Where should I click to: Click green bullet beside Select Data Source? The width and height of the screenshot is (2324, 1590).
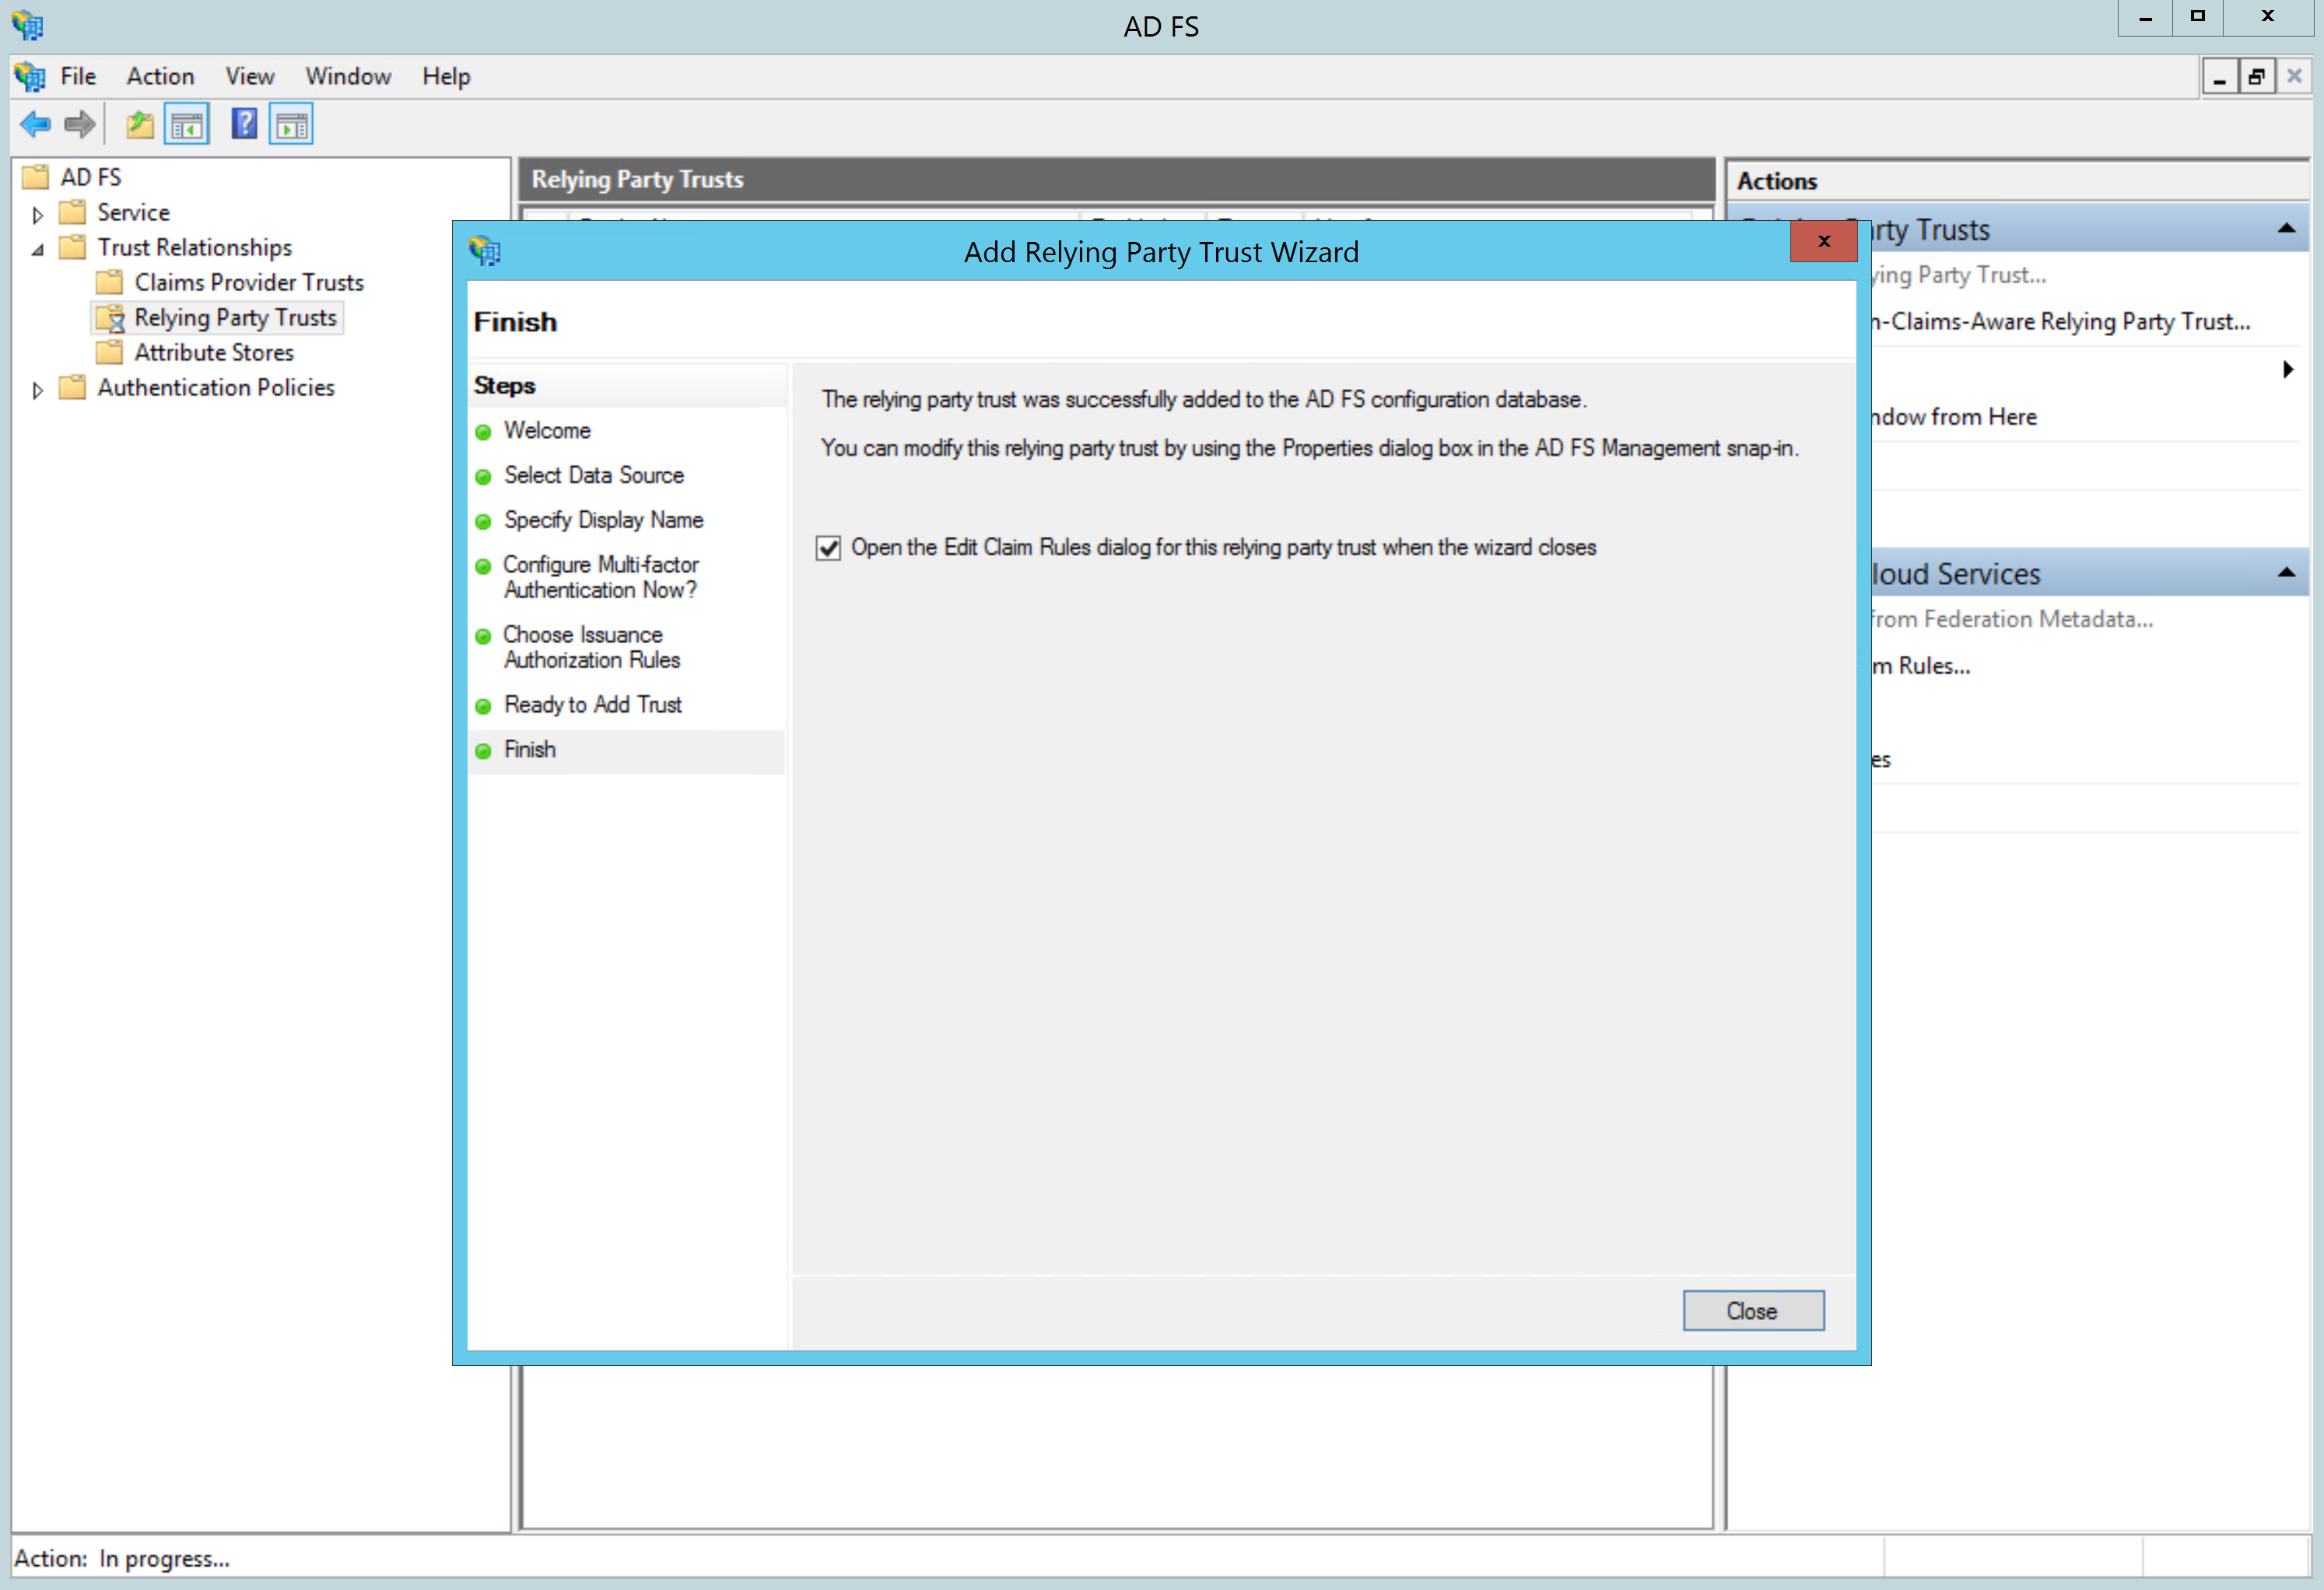tap(483, 477)
